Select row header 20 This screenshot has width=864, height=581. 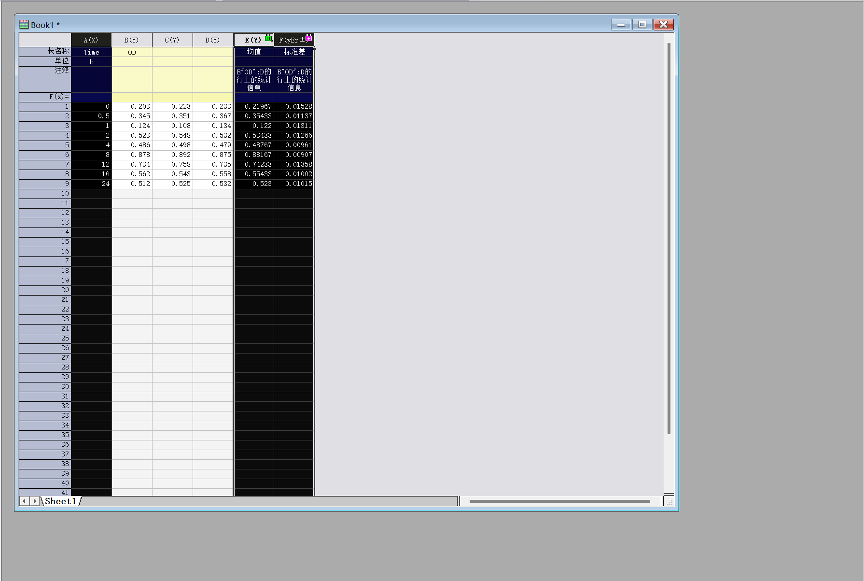45,290
